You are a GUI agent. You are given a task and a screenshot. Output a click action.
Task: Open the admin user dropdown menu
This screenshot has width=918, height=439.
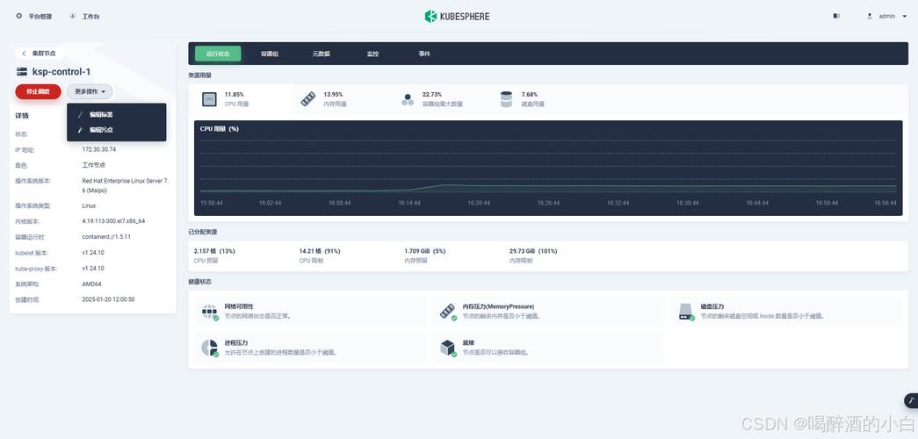click(x=887, y=16)
